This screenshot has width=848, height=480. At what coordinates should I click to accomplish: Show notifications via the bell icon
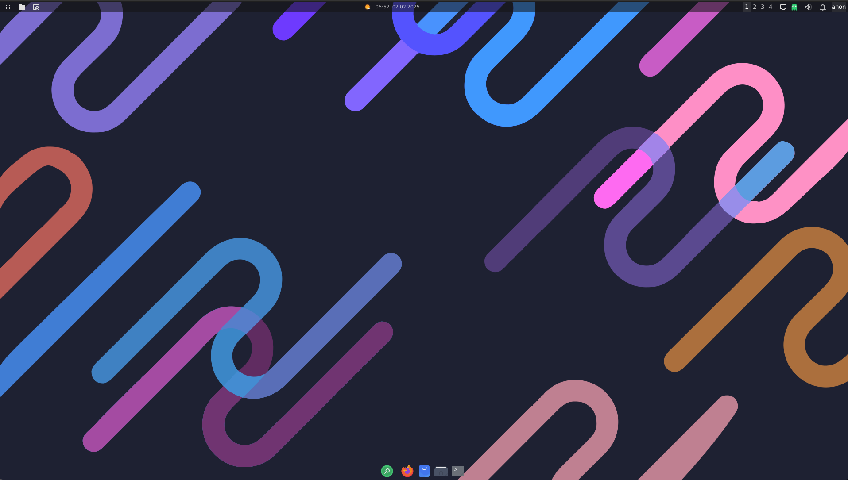pyautogui.click(x=823, y=7)
